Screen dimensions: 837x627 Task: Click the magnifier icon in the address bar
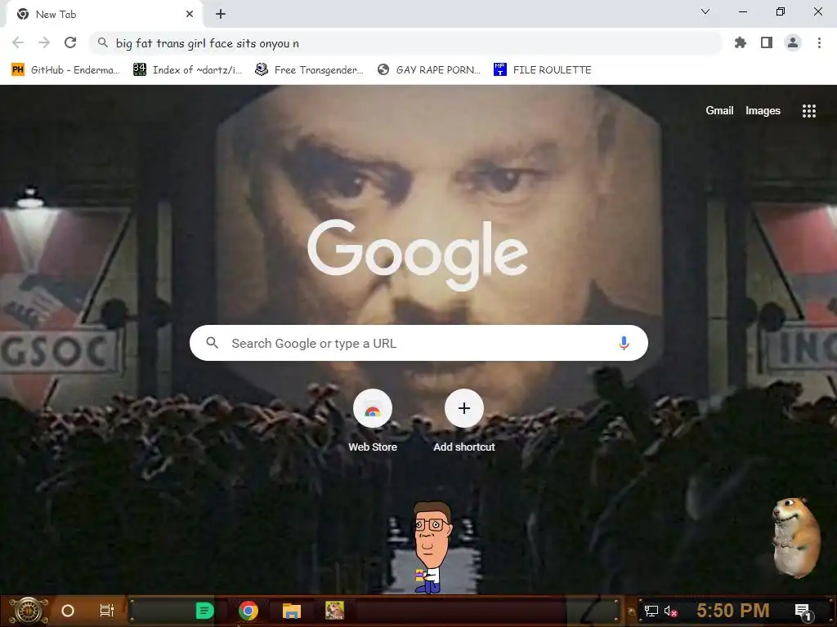point(102,42)
